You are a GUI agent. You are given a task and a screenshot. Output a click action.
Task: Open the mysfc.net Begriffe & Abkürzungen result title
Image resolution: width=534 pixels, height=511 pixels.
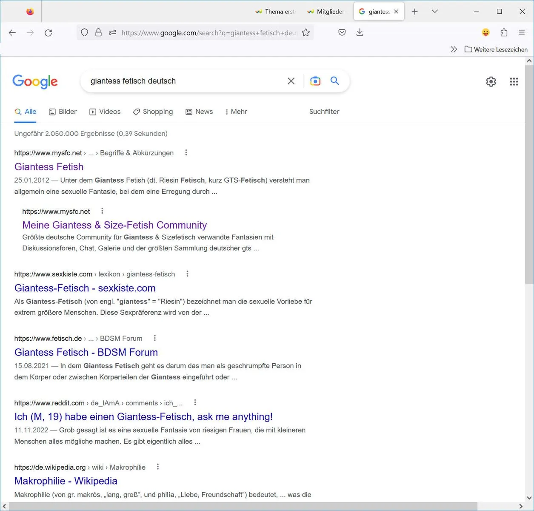(x=49, y=167)
